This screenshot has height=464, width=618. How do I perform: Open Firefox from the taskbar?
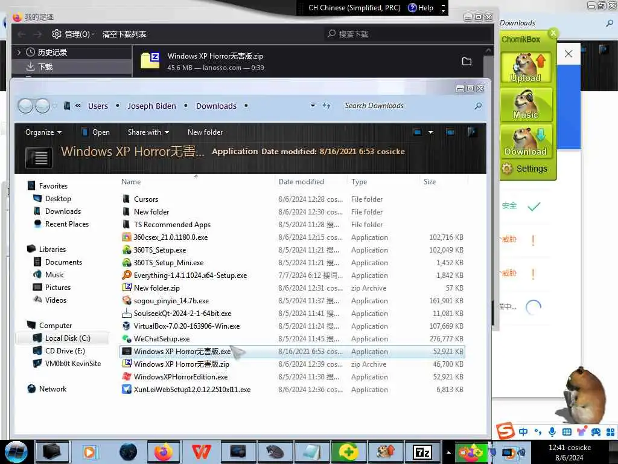coord(163,452)
